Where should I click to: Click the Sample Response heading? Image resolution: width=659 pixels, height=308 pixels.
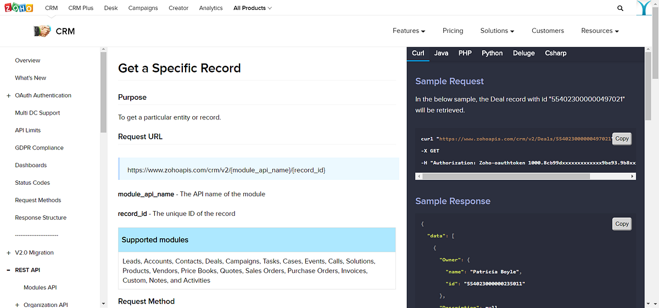coord(453,201)
